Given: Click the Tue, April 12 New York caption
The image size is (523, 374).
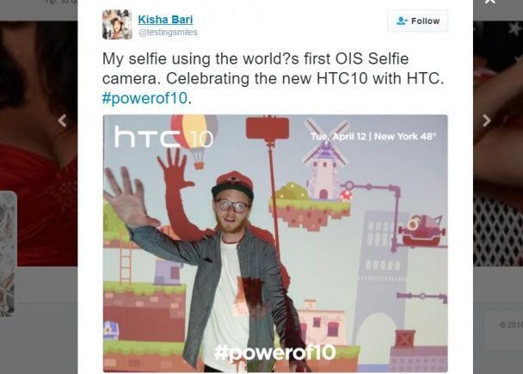Looking at the screenshot, I should [x=373, y=137].
